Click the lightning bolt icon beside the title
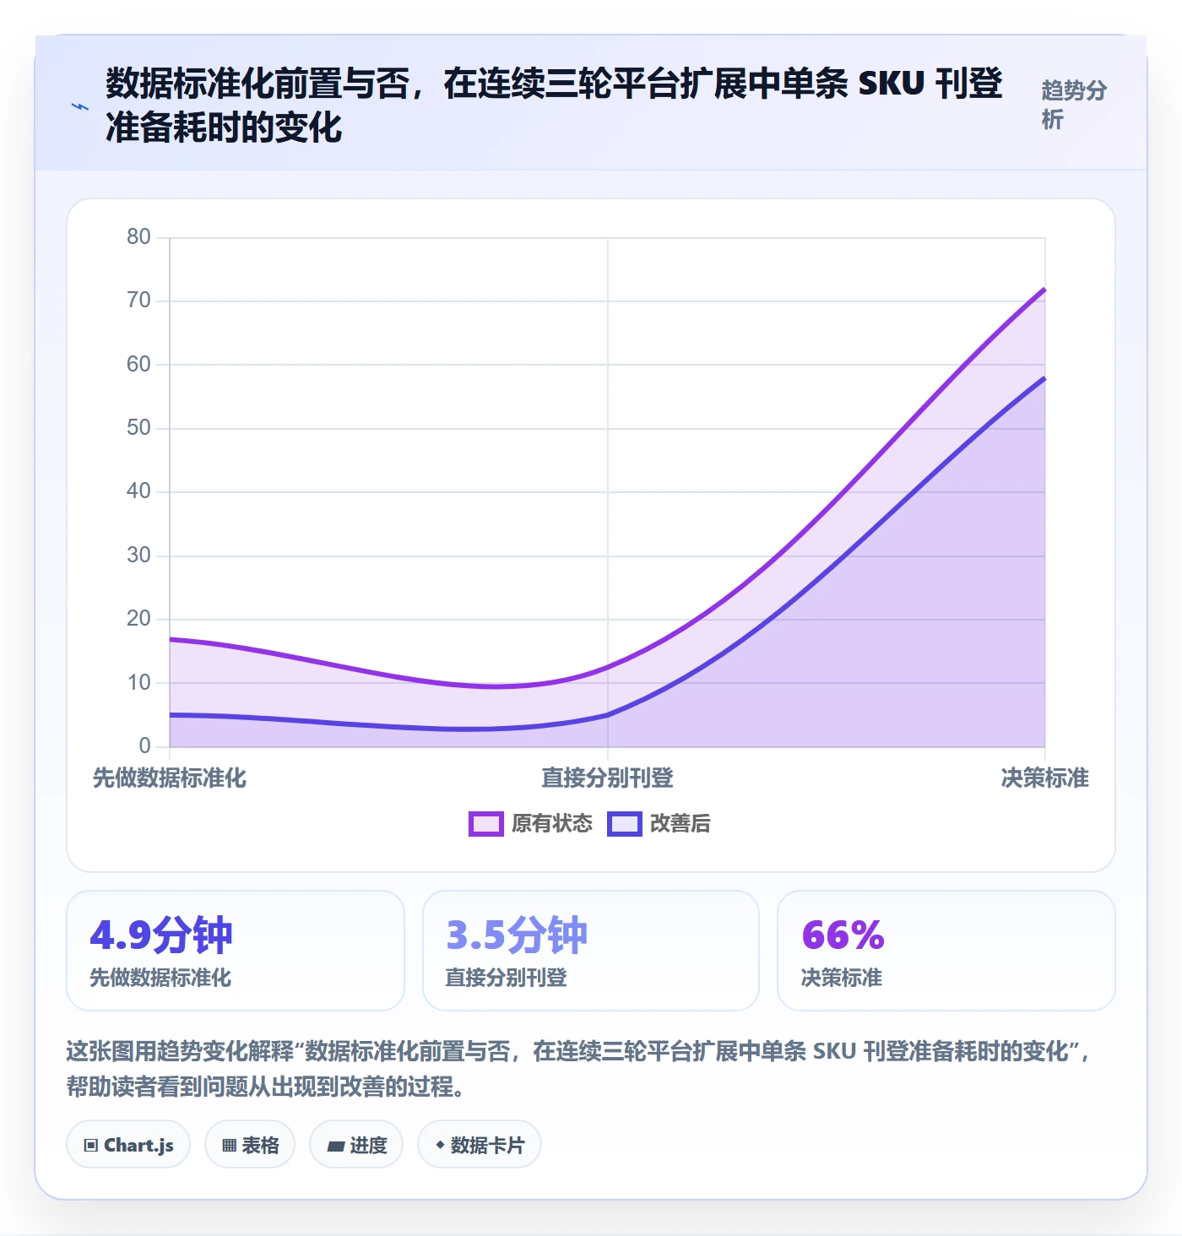The image size is (1182, 1236). [79, 106]
